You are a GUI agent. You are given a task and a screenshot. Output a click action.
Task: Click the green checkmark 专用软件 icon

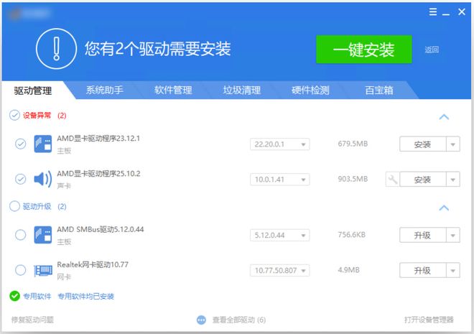click(x=14, y=296)
